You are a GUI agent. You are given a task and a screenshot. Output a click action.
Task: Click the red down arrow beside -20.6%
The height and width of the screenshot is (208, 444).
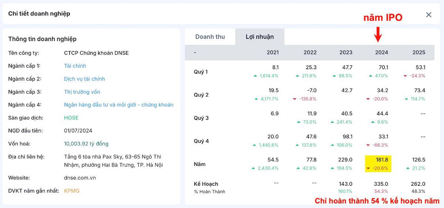(x=368, y=168)
